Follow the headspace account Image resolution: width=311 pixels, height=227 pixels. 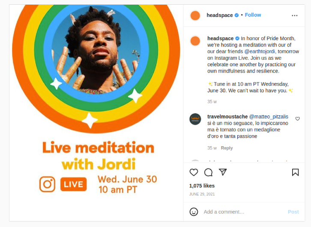[x=253, y=15]
